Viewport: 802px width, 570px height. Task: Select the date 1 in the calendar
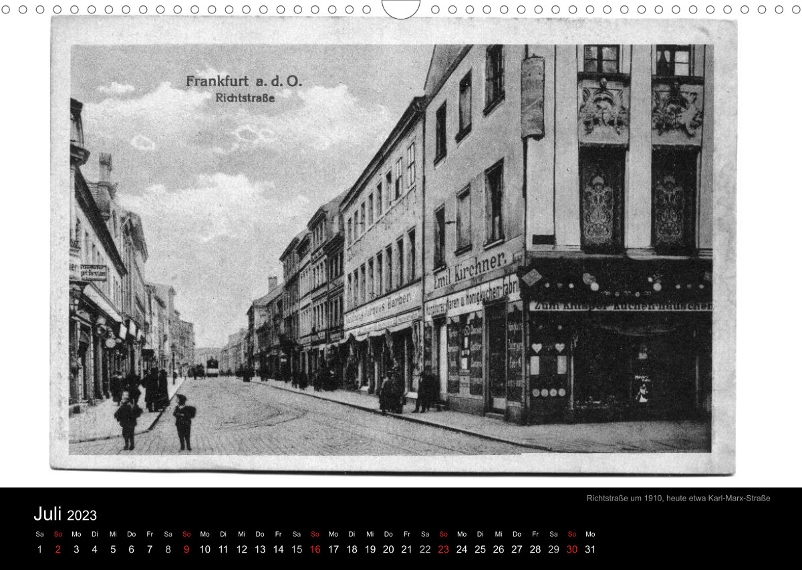point(39,549)
